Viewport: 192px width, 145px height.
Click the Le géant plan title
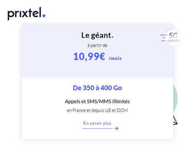[x=97, y=35]
